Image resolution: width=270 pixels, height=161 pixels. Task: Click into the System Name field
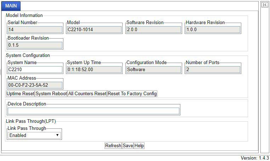[x=35, y=70]
